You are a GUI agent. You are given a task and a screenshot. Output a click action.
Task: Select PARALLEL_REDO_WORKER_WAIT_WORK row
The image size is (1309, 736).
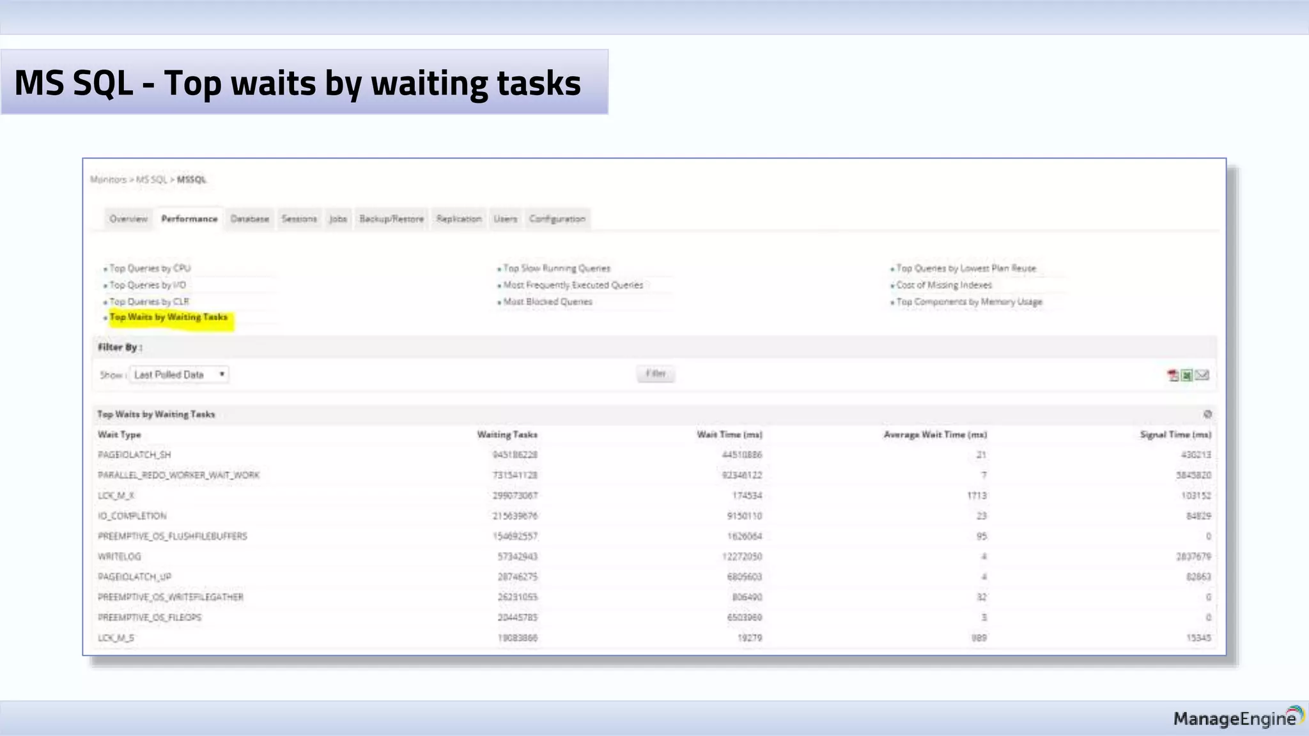(654, 475)
